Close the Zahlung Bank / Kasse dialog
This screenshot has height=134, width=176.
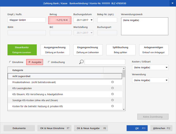click(x=173, y=3)
